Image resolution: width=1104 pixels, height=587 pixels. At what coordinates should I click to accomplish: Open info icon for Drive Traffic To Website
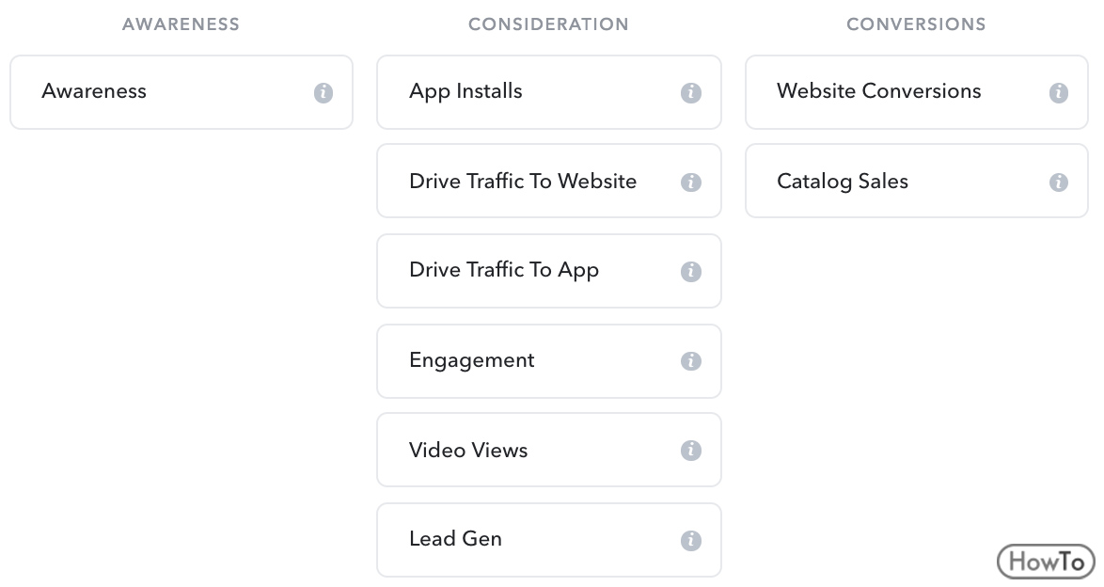(x=690, y=182)
